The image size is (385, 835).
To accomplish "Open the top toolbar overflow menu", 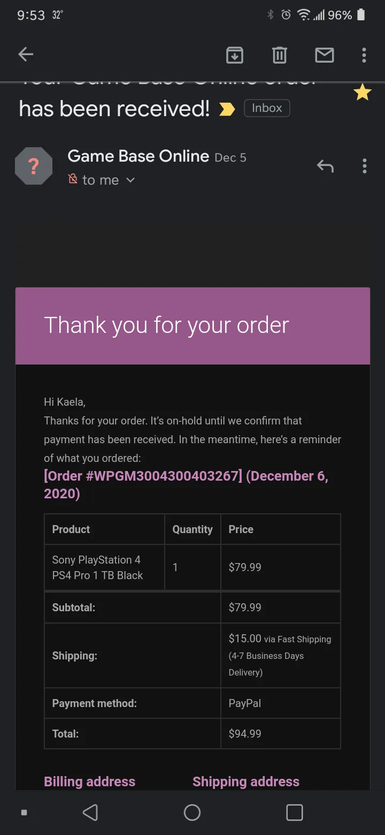I will pos(364,55).
